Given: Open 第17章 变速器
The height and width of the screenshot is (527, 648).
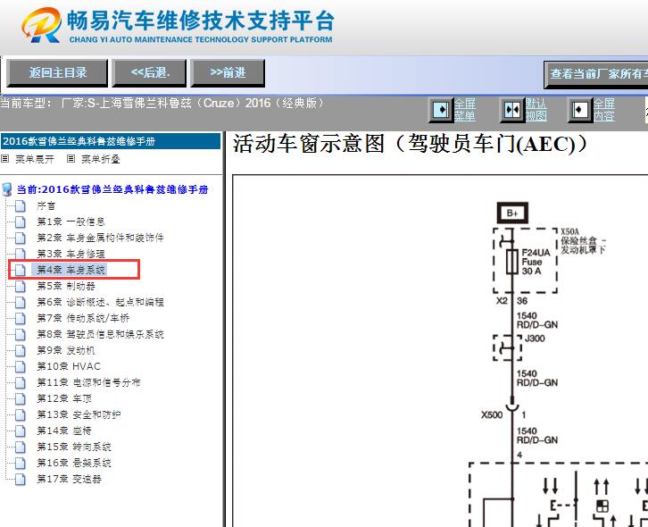Looking at the screenshot, I should coord(69,479).
